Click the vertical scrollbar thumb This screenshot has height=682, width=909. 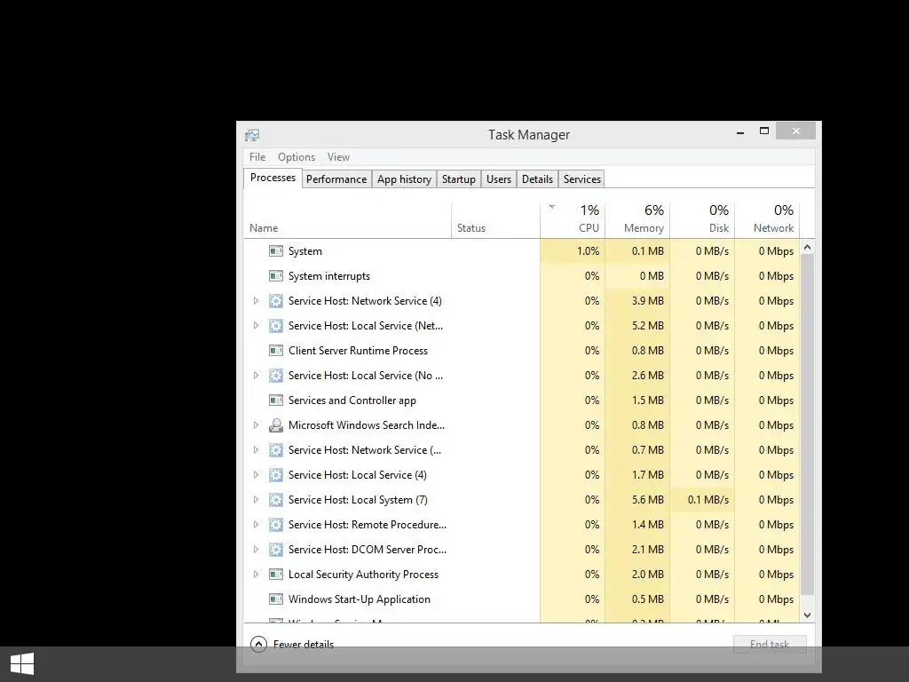[x=807, y=424]
